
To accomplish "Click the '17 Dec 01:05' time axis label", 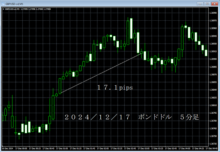I will pyautogui.click(x=62, y=148).
